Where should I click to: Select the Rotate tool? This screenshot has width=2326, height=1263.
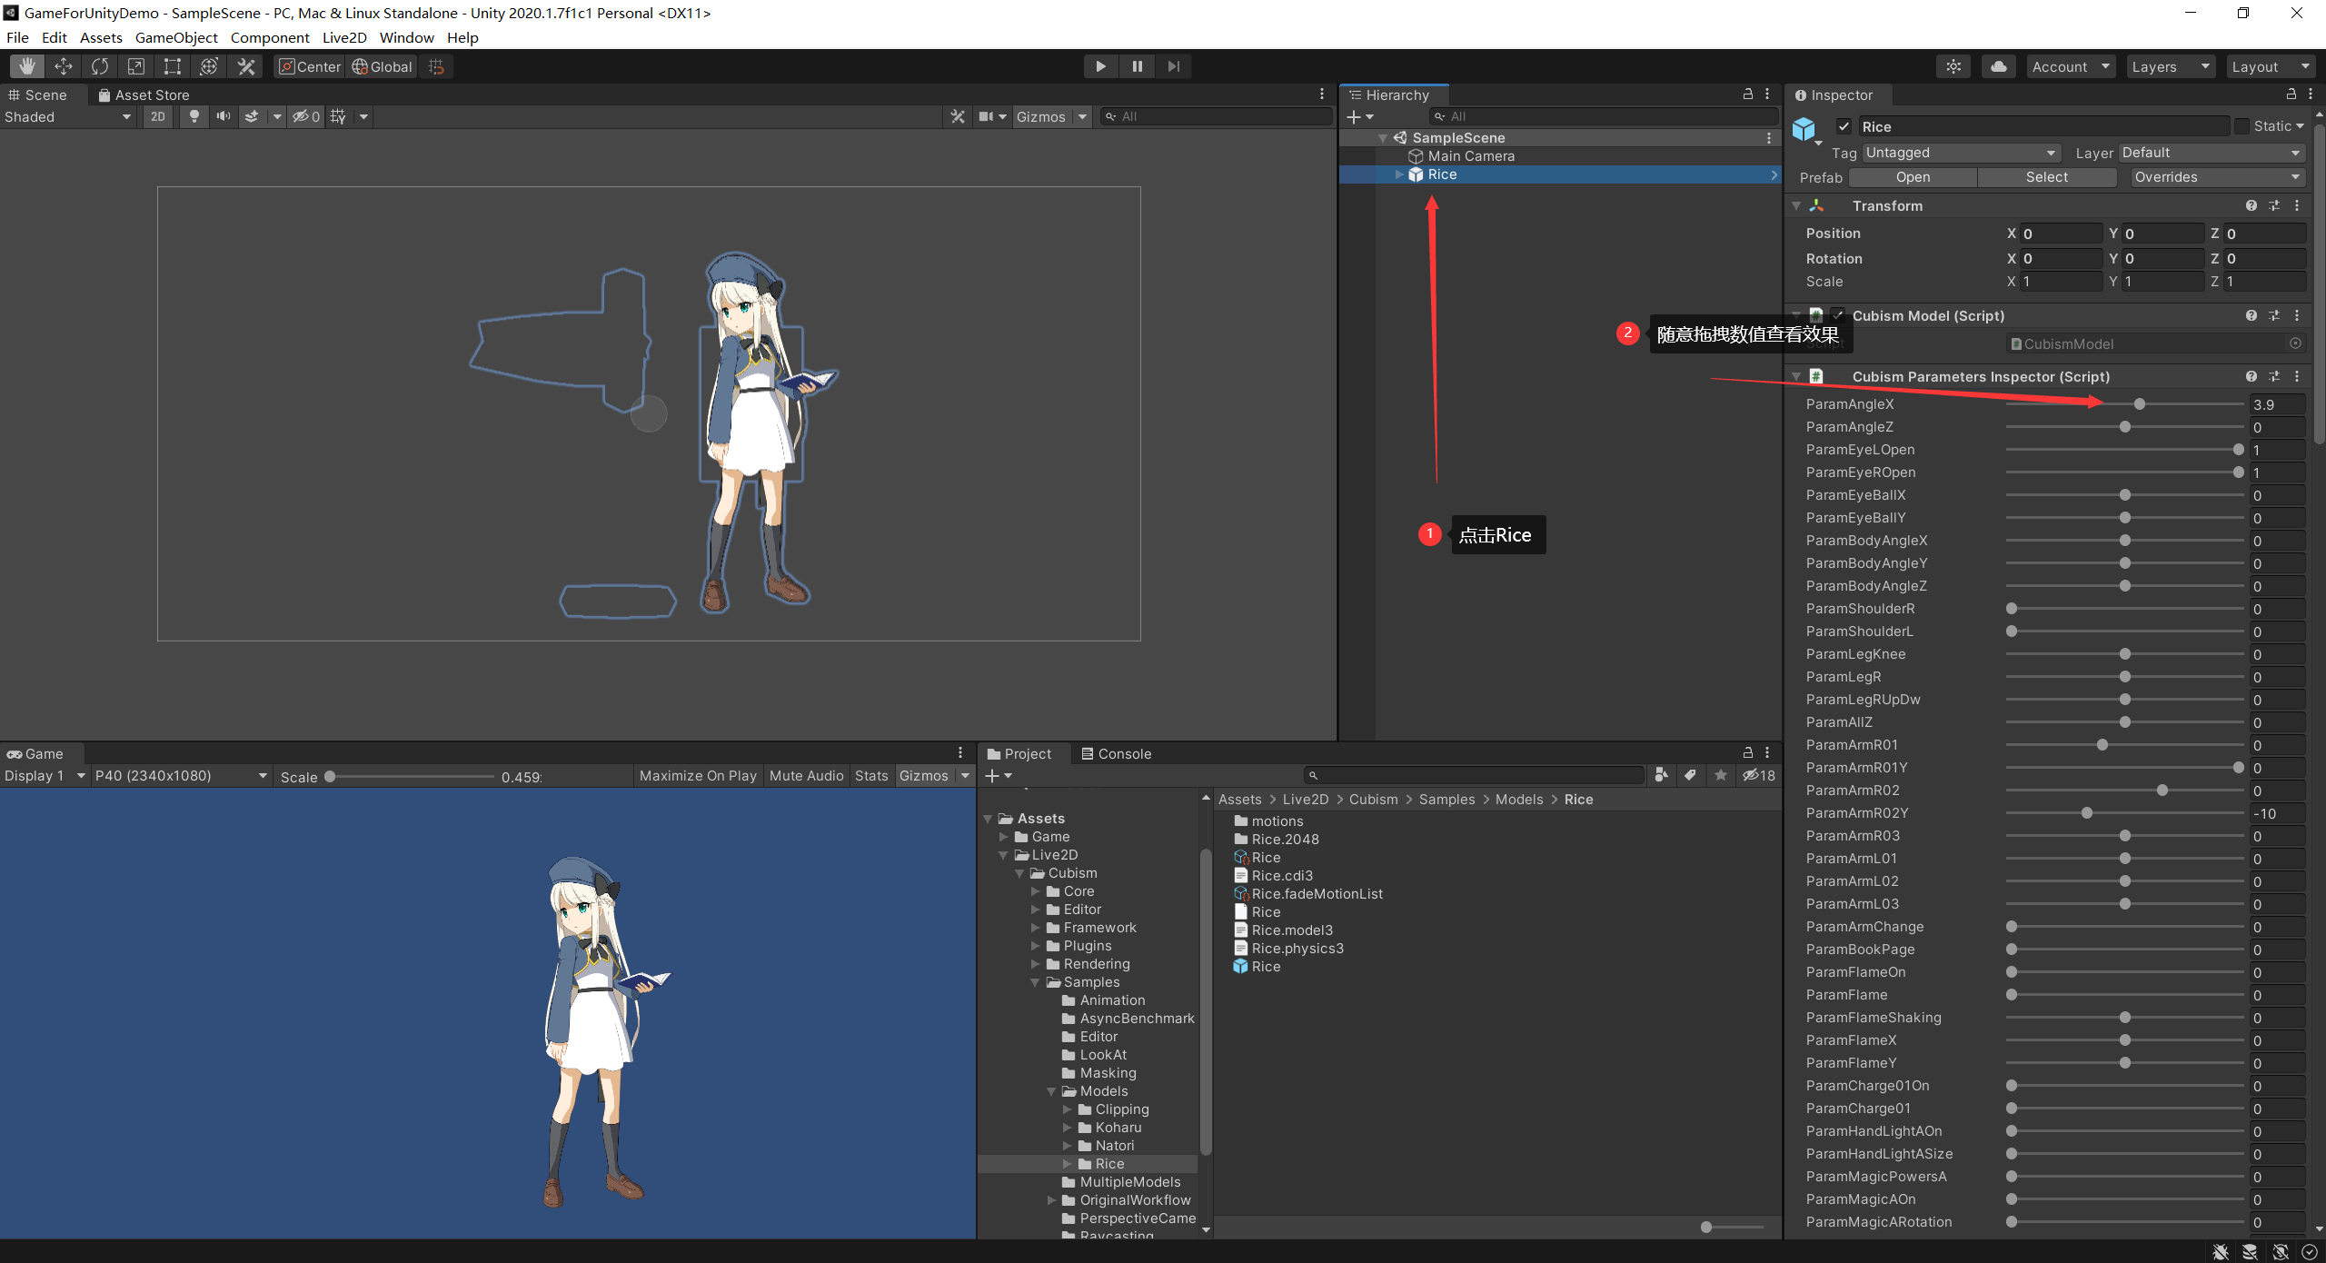pos(100,66)
